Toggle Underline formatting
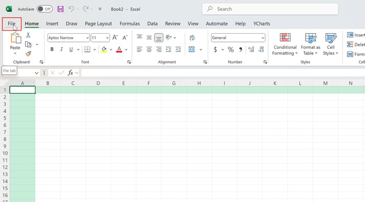Viewport: 365px width, 202px height. (x=71, y=49)
